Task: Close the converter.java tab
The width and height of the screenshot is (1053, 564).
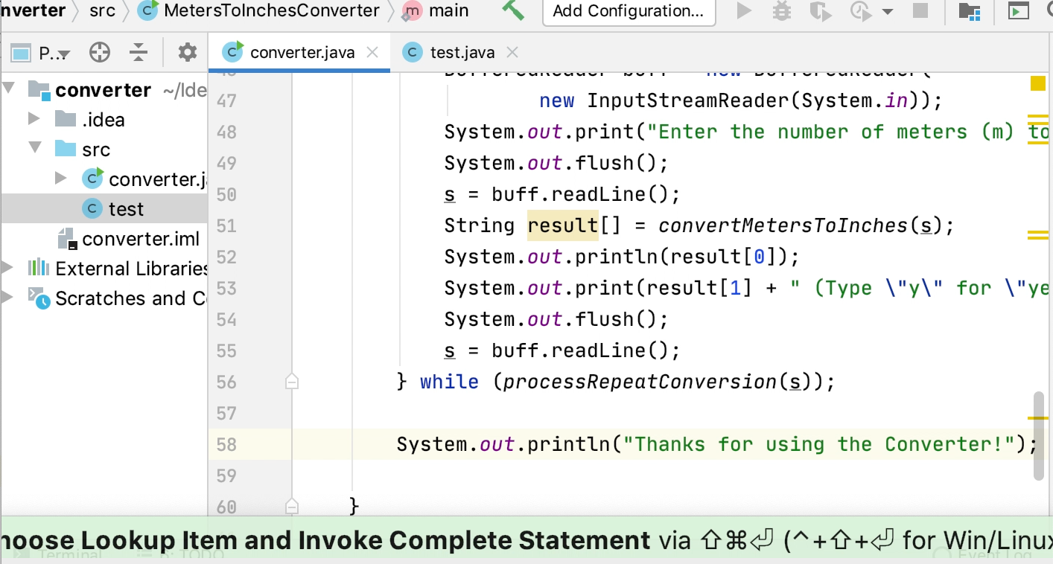Action: [x=373, y=52]
